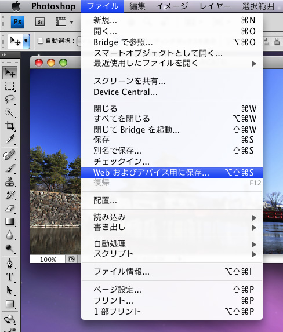Choose 配置... menu item
The image size is (283, 332).
[172, 200]
